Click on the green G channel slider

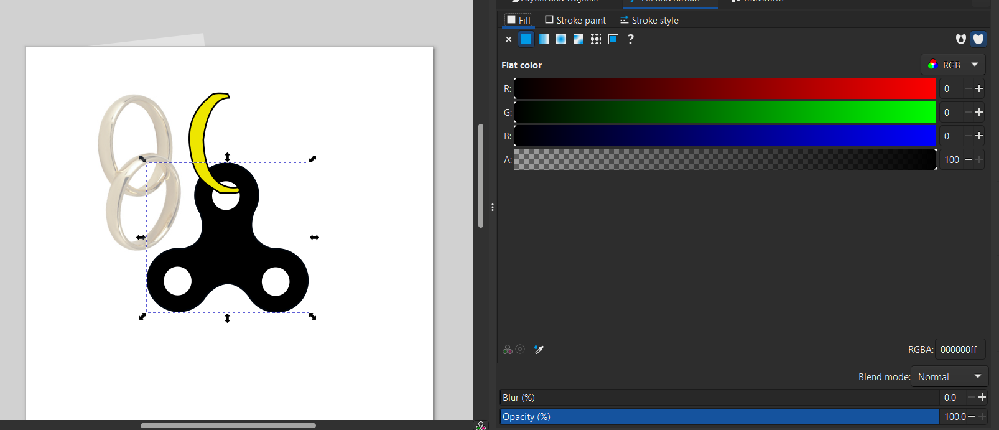[725, 112]
